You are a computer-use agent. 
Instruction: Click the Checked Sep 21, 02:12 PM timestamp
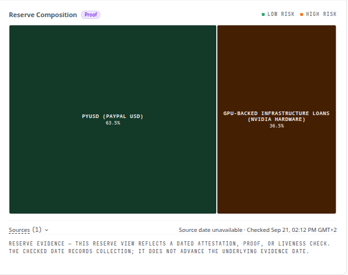tap(292, 230)
